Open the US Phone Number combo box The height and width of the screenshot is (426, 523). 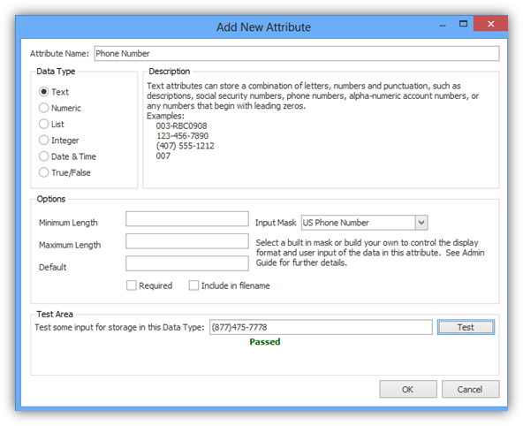364,223
